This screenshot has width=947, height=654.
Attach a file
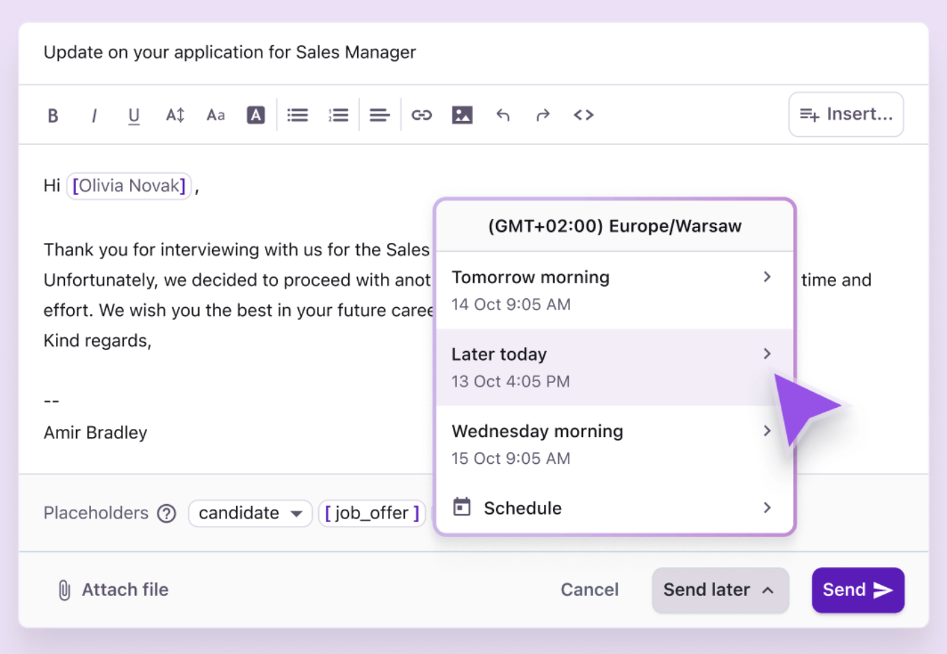[113, 590]
